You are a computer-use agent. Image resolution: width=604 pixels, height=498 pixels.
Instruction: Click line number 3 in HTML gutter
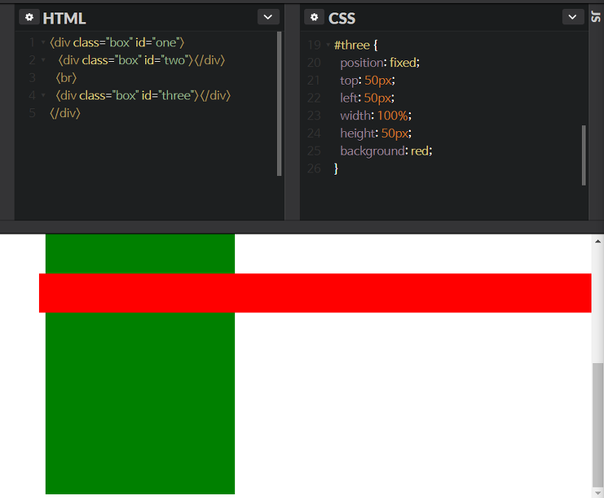32,78
